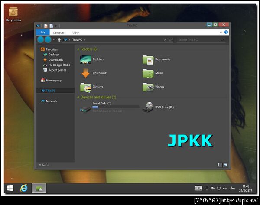Click the 8 items status text
The width and height of the screenshot is (260, 205).
(44, 165)
